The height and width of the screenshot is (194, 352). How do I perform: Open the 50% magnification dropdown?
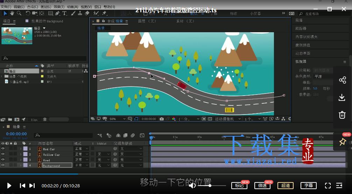pyautogui.click(x=117, y=119)
